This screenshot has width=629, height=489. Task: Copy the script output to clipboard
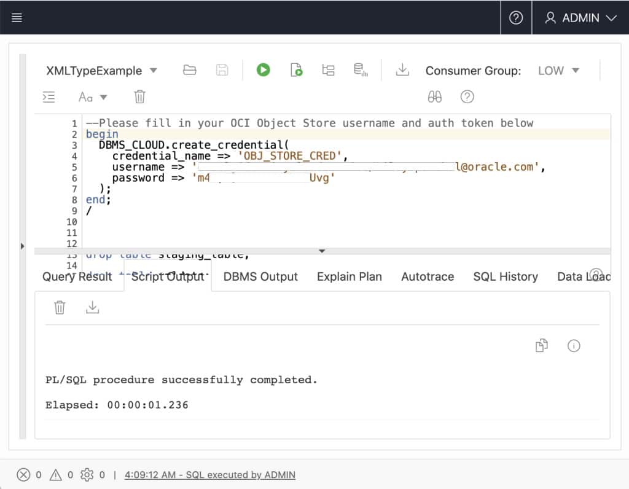541,346
